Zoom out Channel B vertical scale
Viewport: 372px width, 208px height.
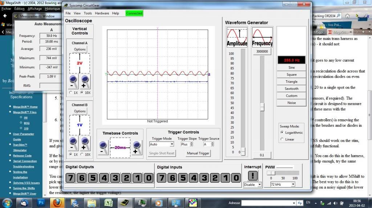coord(73,144)
